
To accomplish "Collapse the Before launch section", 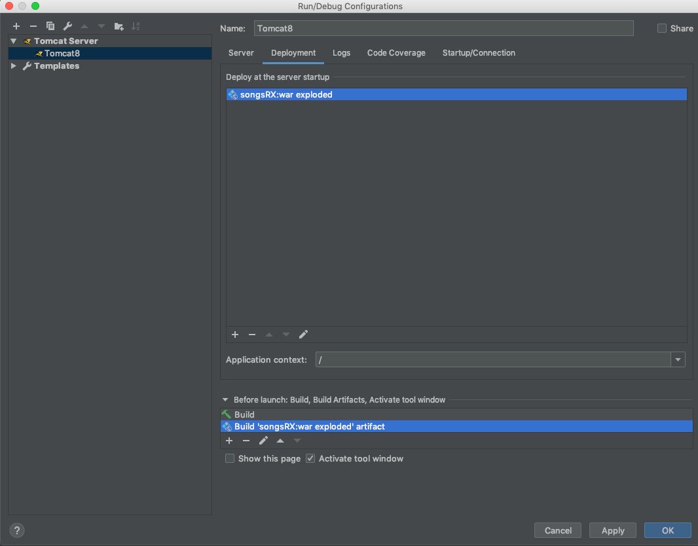I will tap(225, 399).
